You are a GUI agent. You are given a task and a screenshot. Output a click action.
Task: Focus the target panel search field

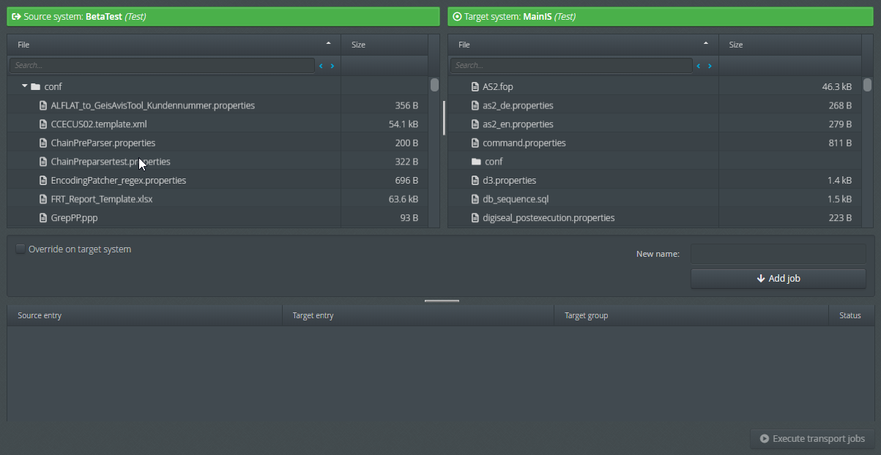[x=571, y=66]
